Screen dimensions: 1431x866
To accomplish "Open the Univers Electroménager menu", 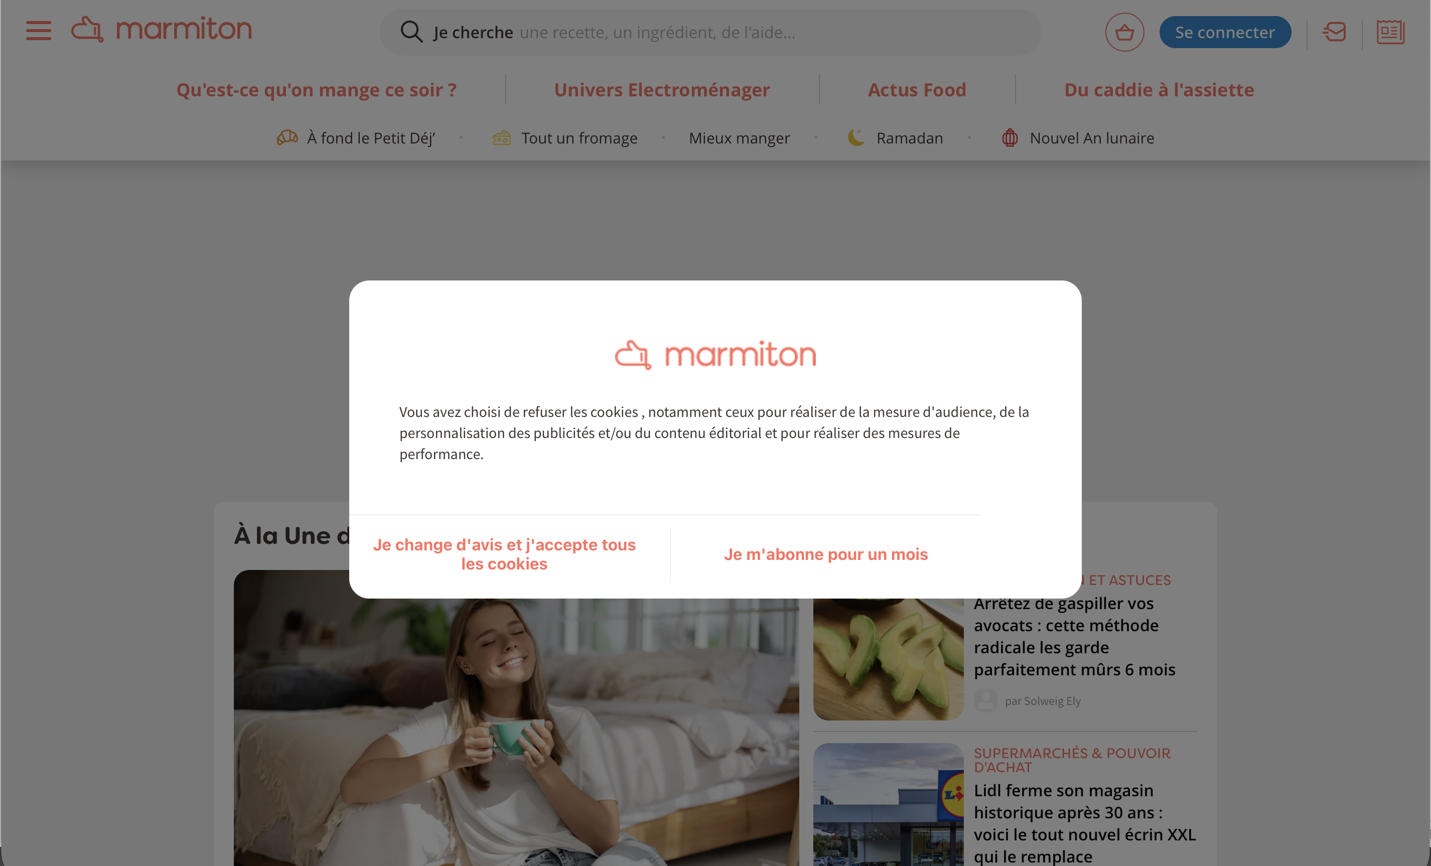I will point(661,89).
